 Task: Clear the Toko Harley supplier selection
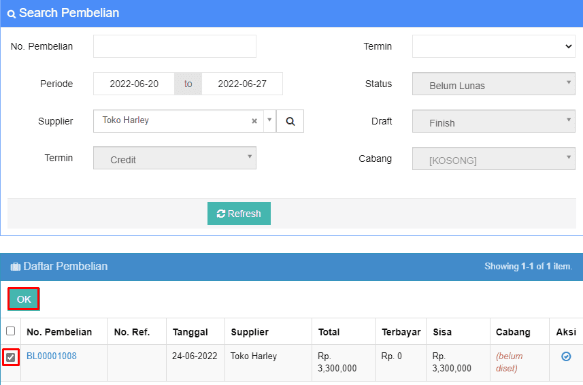tap(254, 121)
